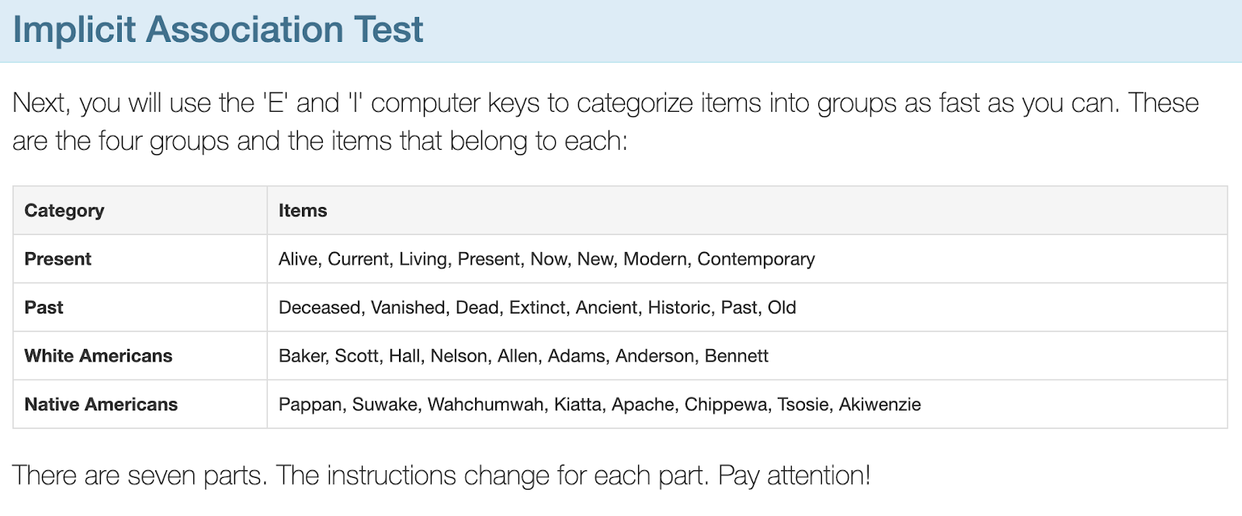This screenshot has height=516, width=1242.
Task: Click the word Contemporary in the table
Action: coord(756,259)
